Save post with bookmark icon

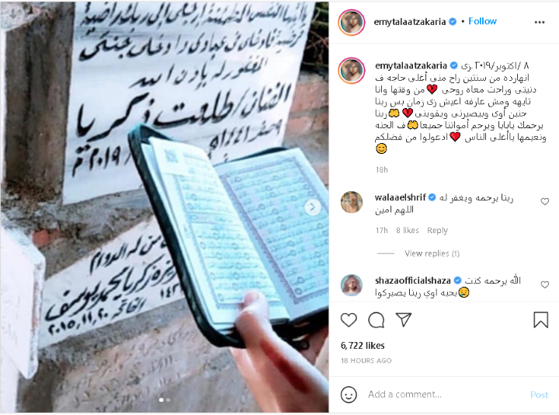coord(540,319)
